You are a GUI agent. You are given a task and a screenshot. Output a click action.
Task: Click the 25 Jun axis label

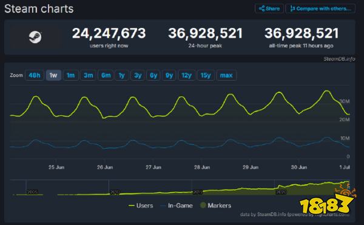(x=56, y=167)
